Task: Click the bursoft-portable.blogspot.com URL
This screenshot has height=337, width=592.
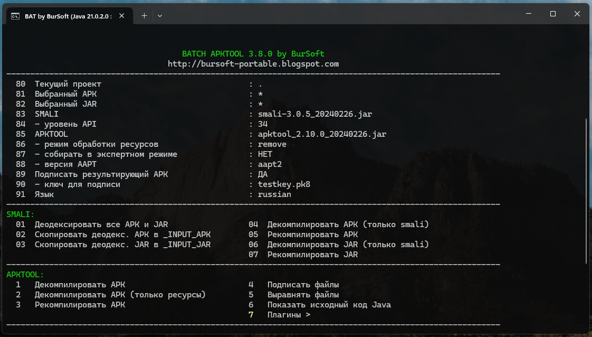Action: coord(253,64)
